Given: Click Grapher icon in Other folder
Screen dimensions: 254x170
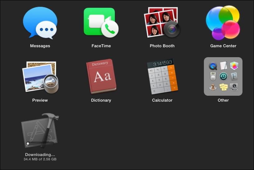Looking at the screenshot, I should [234, 66].
